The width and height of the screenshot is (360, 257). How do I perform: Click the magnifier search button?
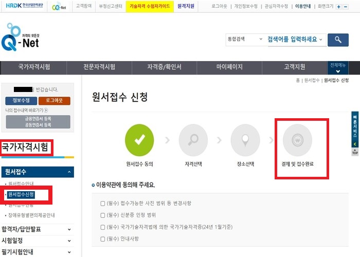coord(338,40)
